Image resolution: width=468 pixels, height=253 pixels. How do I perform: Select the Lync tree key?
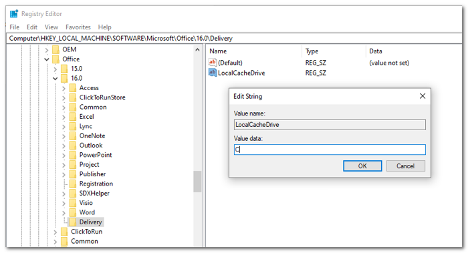86,126
